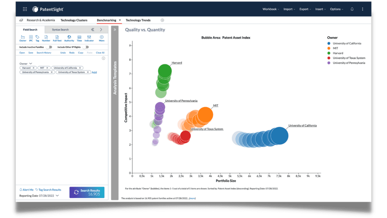
Task: Select the Benchmarking tab
Action: coord(106,20)
